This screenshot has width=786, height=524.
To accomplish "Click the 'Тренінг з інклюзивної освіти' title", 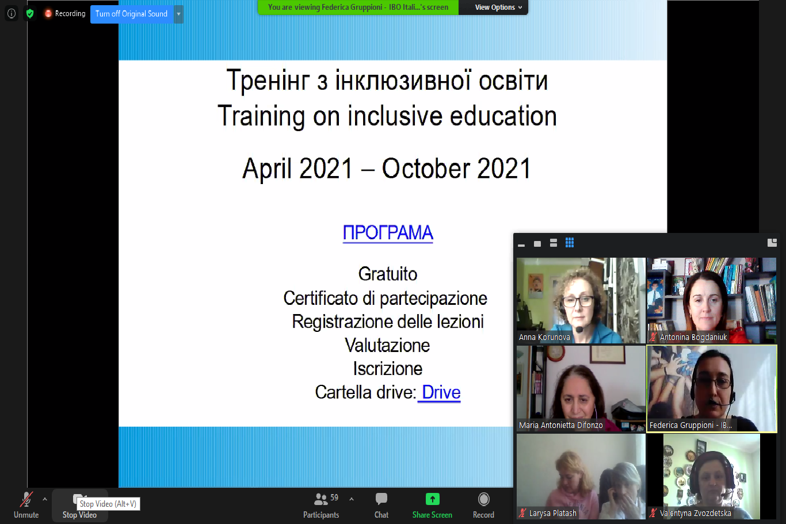I will pos(387,80).
